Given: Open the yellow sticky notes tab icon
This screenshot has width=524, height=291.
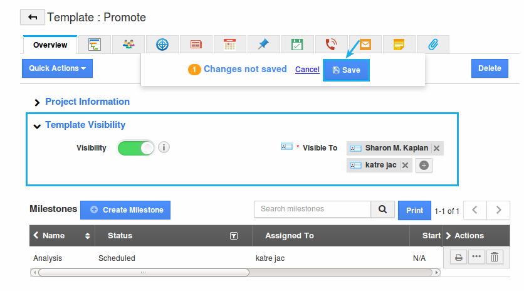Looking at the screenshot, I should pos(399,45).
